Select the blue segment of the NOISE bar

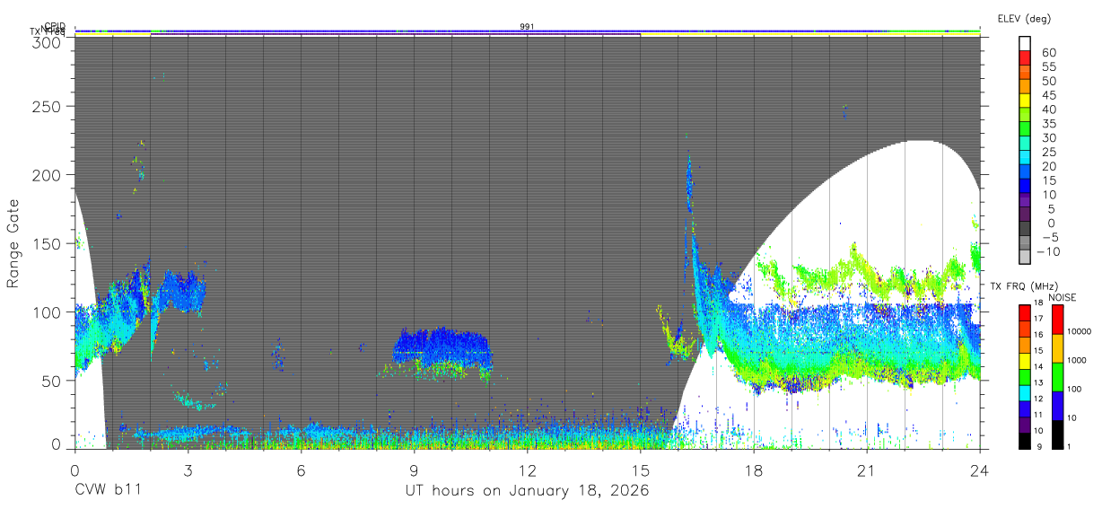tap(1056, 405)
